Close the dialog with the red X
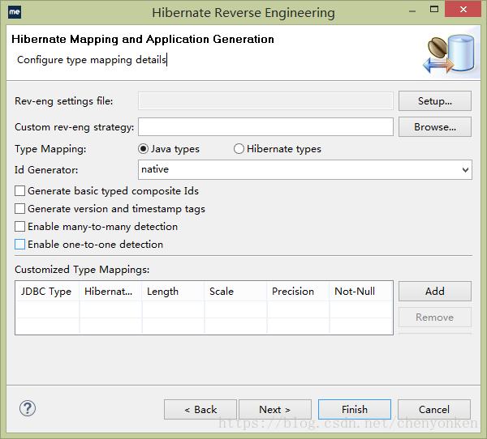 pyautogui.click(x=463, y=9)
